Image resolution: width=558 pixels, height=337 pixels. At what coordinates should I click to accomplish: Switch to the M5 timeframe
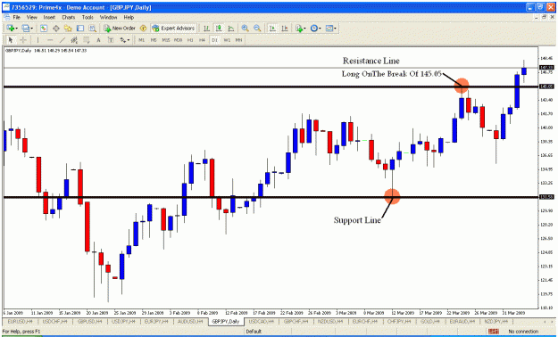click(x=154, y=40)
